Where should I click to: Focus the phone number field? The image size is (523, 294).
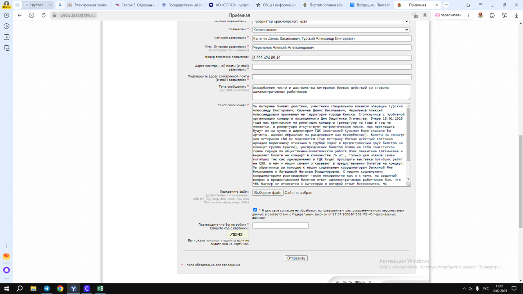click(332, 58)
